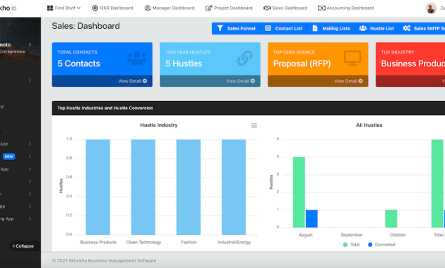Viewport: 445px width, 268px height.
Task: View Detail on Total Contacts card
Action: pos(133,81)
